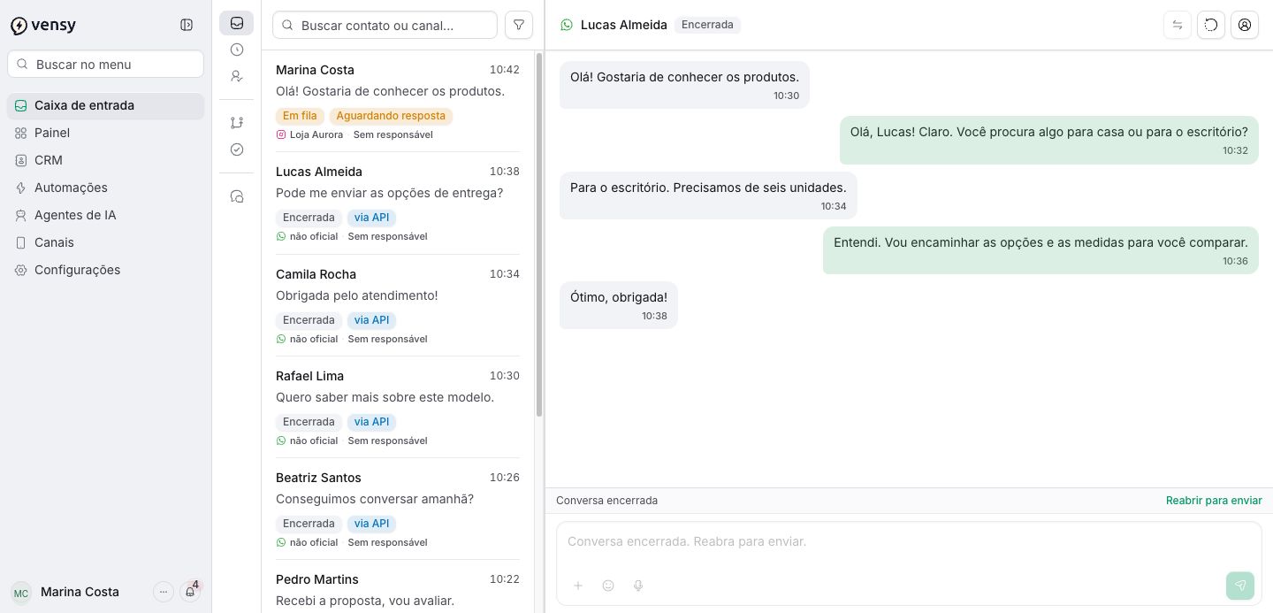Click the sent message 'Olá, Lucas! Claro.'
The image size is (1273, 613).
pos(1049,141)
